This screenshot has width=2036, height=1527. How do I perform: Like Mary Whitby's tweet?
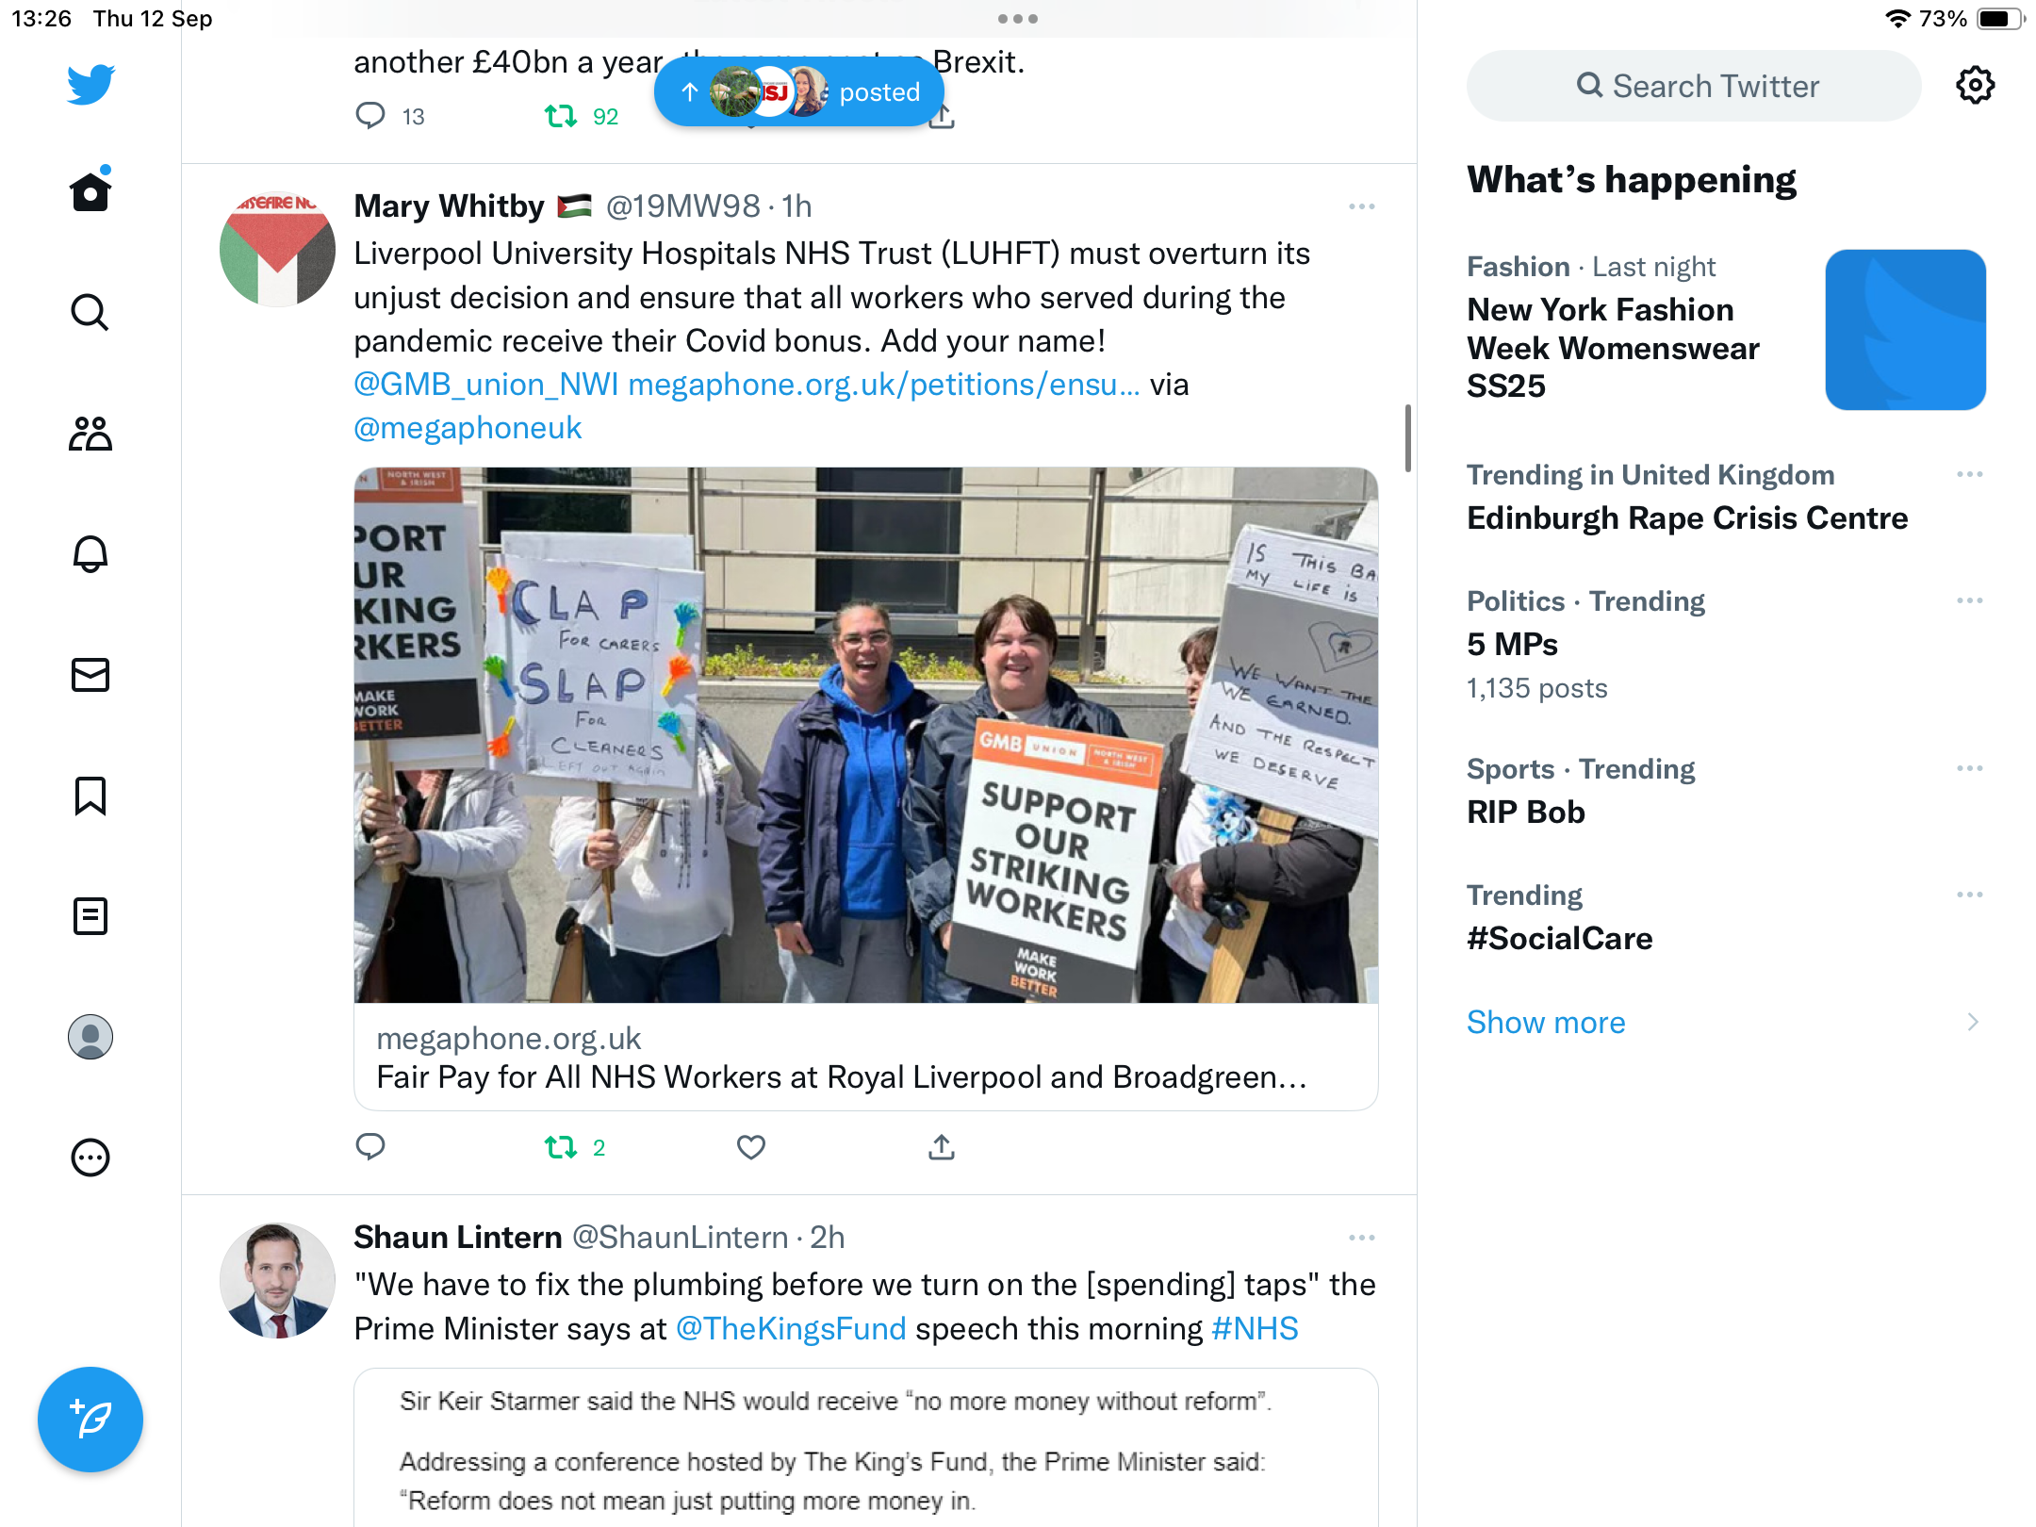(x=751, y=1147)
